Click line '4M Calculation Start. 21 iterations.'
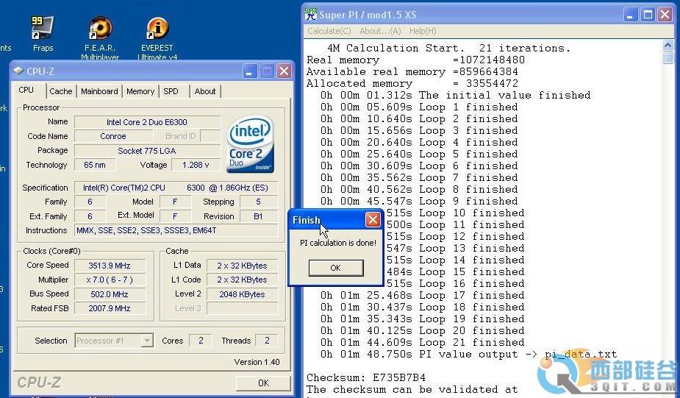 448,48
